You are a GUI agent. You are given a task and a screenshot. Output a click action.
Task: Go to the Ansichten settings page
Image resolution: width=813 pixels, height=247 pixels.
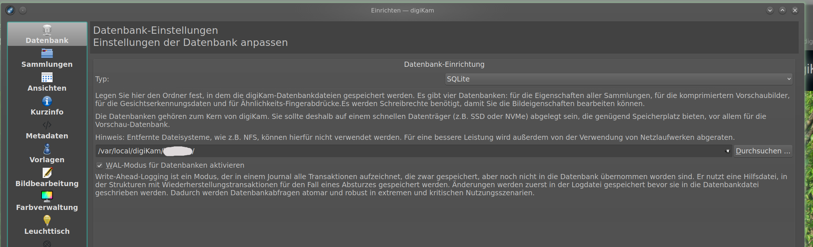pos(47,82)
